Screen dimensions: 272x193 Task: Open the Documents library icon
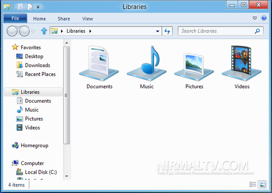pos(99,63)
